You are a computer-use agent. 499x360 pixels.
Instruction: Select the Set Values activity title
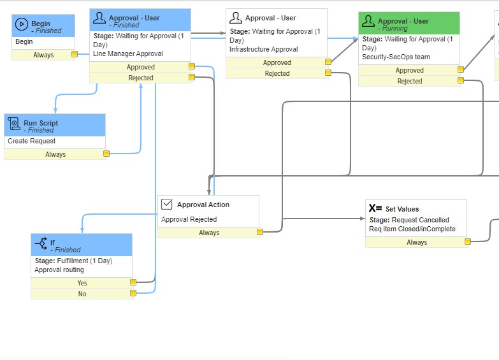(402, 209)
